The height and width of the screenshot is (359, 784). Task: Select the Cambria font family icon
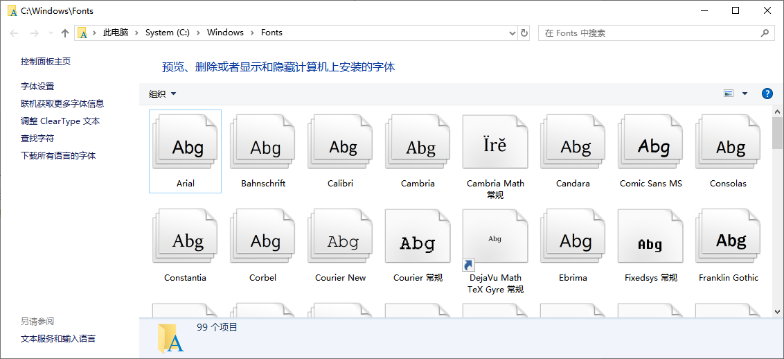418,141
